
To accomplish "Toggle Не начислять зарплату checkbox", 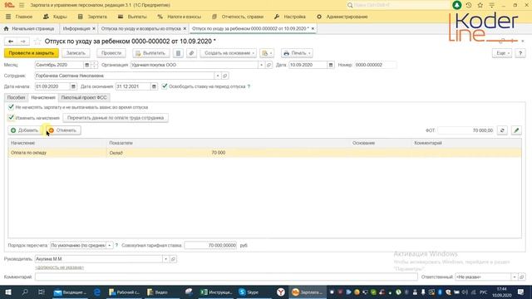I will (11, 107).
